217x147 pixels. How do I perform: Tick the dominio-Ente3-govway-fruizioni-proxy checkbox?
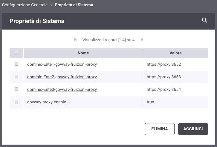(16, 89)
